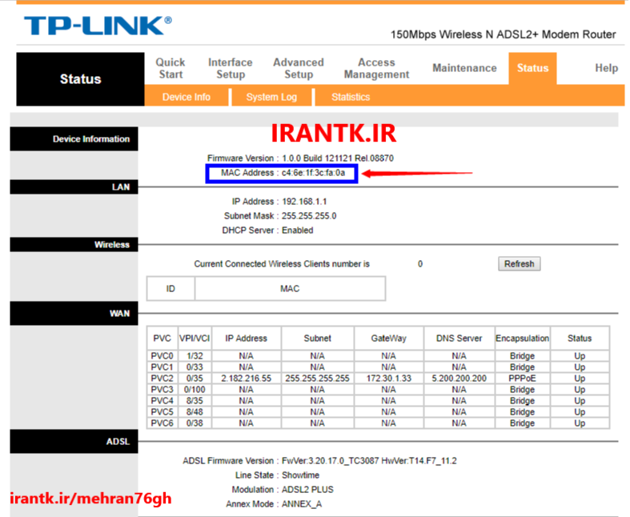Click the PVC2 row label
The width and height of the screenshot is (630, 517).
click(x=162, y=379)
